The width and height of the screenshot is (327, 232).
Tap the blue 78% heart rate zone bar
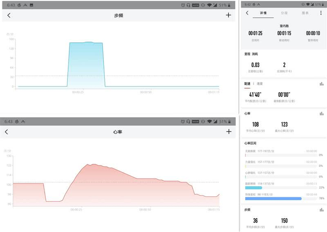pos(273,199)
